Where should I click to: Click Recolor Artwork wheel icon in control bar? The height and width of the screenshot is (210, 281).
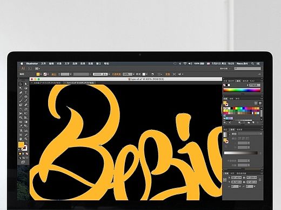tap(152, 74)
